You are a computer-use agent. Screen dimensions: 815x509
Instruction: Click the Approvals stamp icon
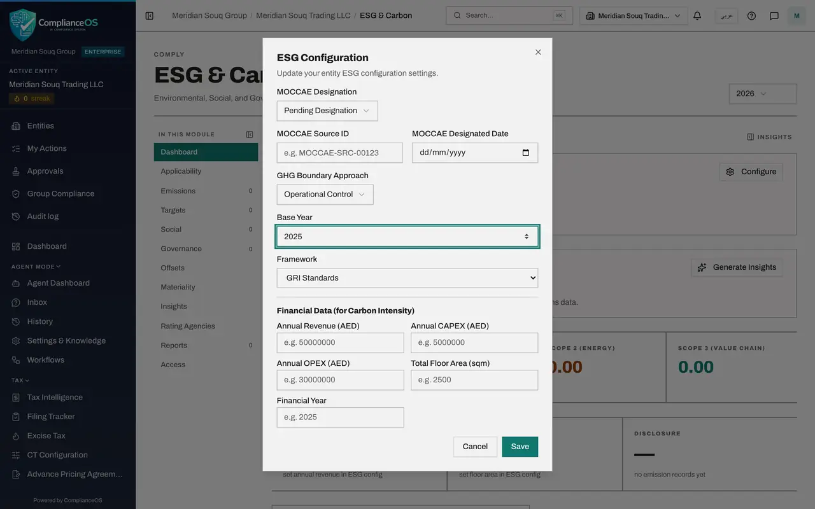16,171
